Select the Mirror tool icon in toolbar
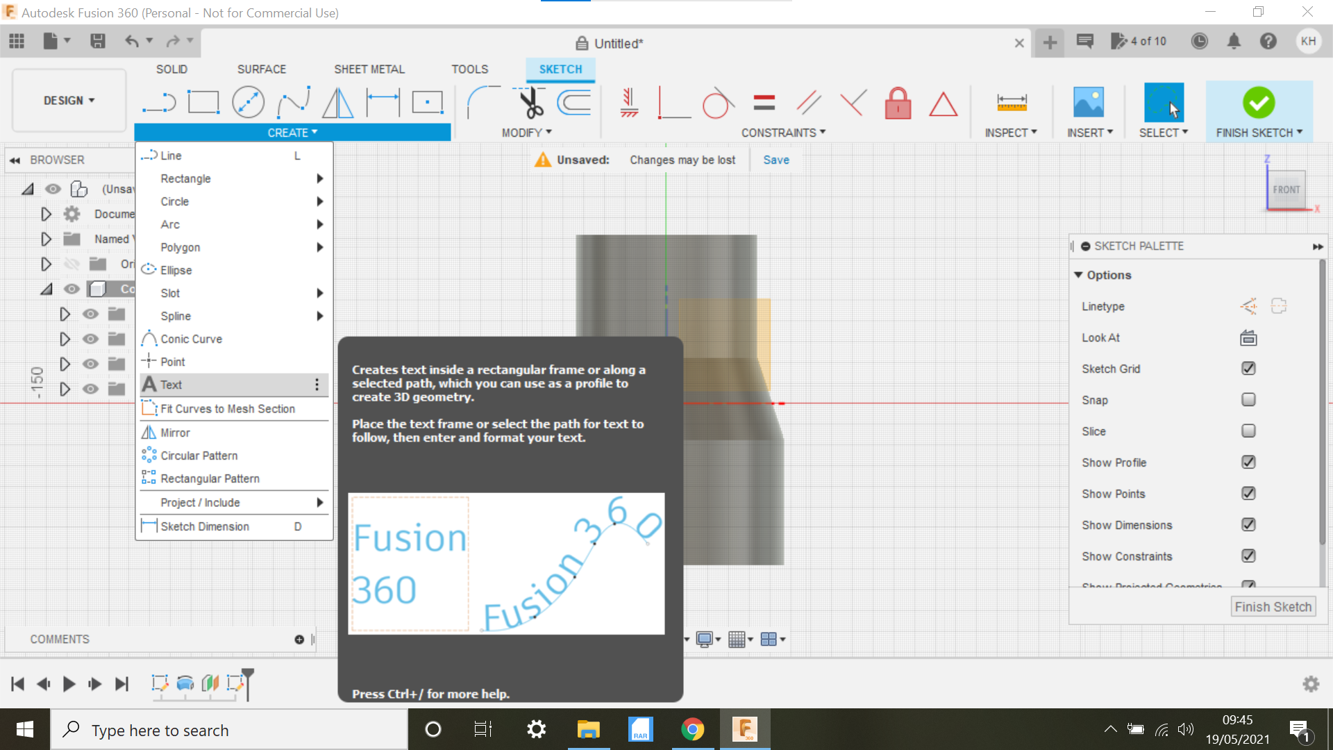The image size is (1333, 750). 338,103
